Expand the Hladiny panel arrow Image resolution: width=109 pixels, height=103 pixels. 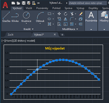click(104, 29)
